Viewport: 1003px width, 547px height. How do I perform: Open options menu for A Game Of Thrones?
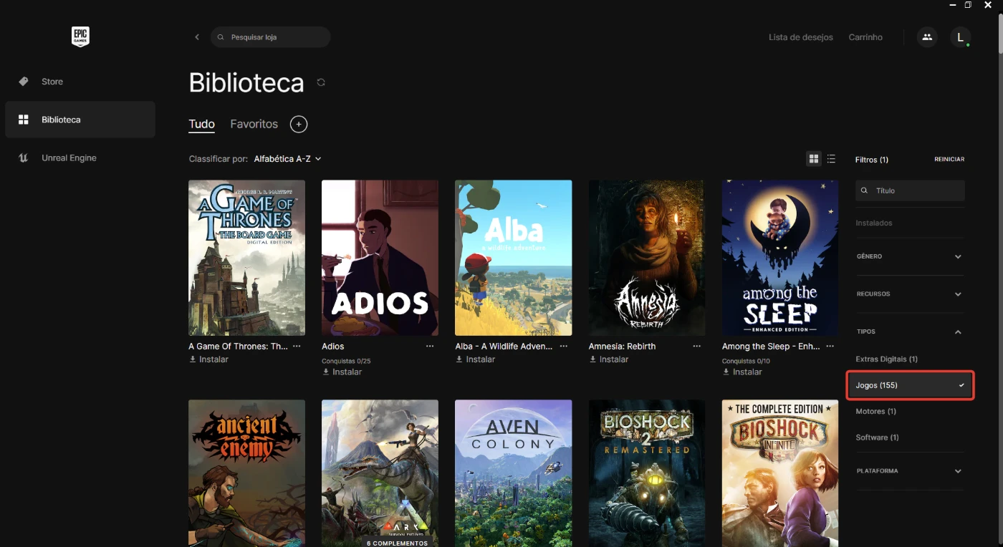[x=297, y=346]
